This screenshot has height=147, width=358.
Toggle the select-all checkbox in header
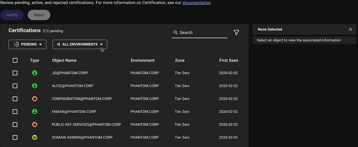pyautogui.click(x=15, y=60)
